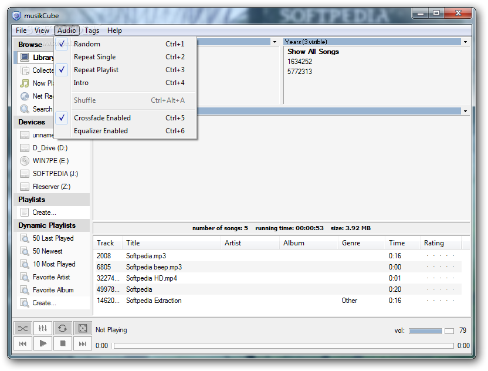The width and height of the screenshot is (488, 371).
Task: Select the Softpedia Extraction song row
Action: [x=277, y=301]
